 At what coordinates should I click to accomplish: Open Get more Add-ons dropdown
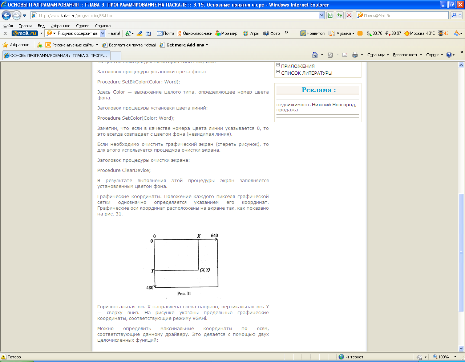pyautogui.click(x=184, y=45)
